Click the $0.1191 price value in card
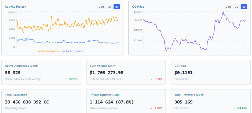 [183, 73]
